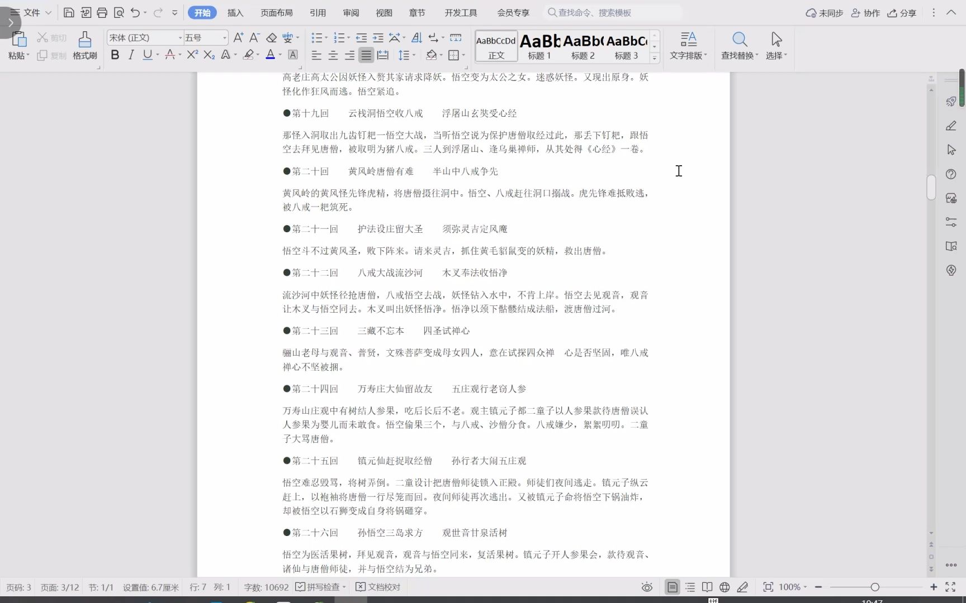Viewport: 966px width, 603px height.
Task: Open the View (视图) tab
Action: point(384,12)
